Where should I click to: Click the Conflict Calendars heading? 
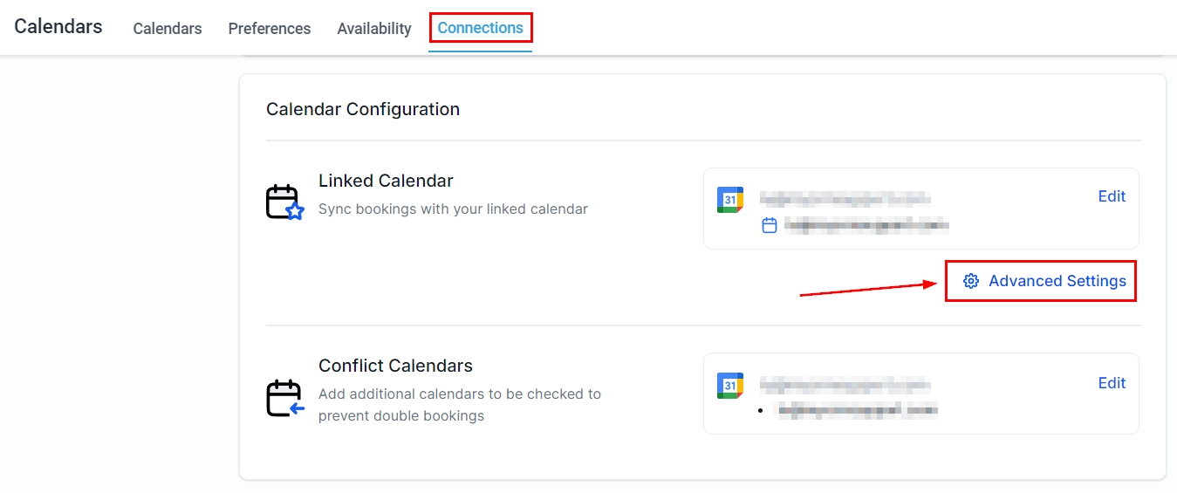(x=395, y=366)
